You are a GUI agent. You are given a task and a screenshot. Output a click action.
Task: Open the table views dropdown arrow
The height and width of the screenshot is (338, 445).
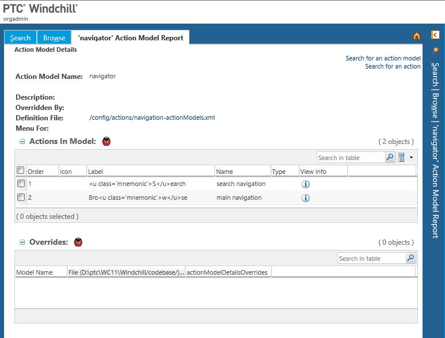click(411, 158)
